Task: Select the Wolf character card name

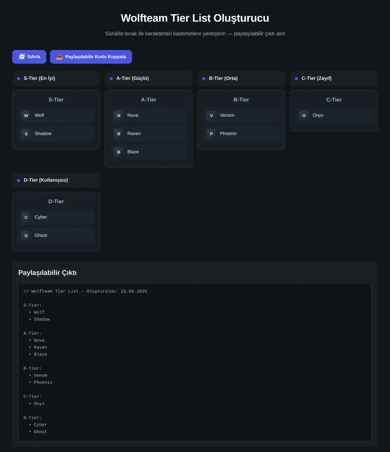Action: [x=39, y=115]
